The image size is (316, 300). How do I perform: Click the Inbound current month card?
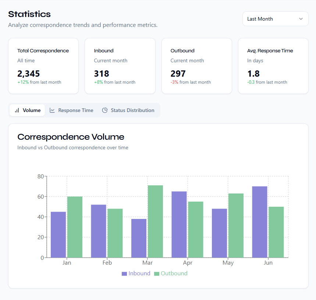tap(120, 66)
